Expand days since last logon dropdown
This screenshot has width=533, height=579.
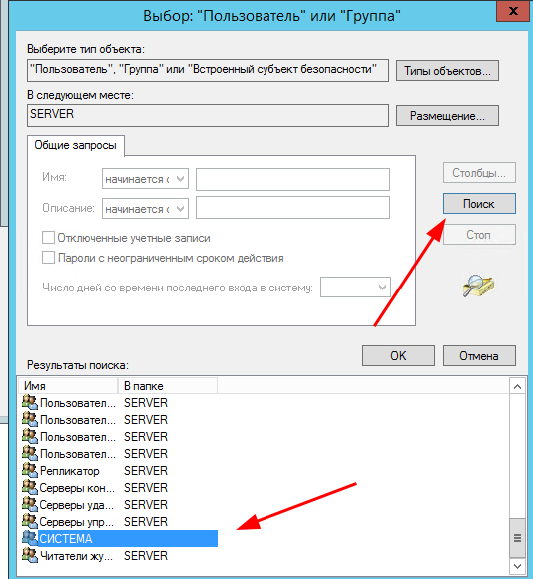(355, 287)
